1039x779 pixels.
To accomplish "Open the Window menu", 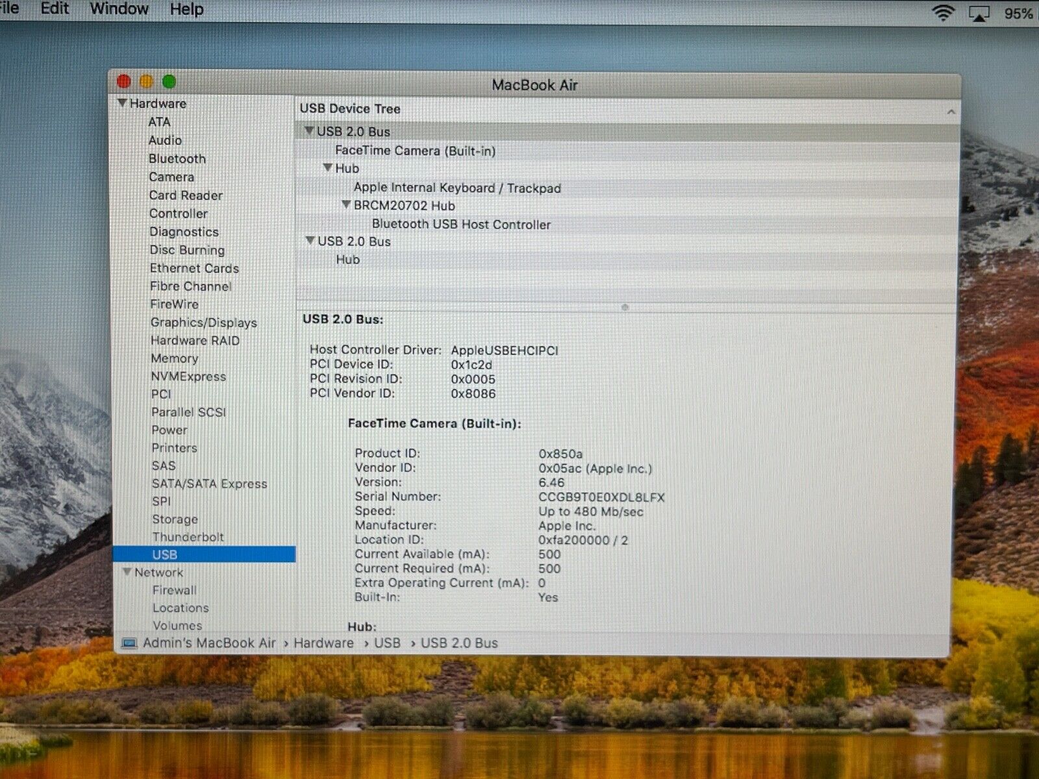I will pos(119,8).
